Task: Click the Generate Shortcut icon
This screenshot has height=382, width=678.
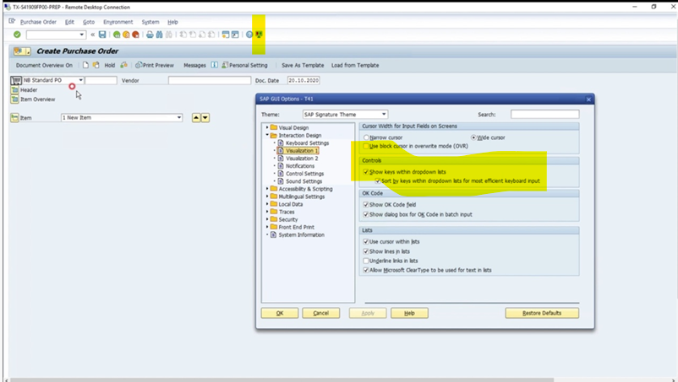Action: click(x=235, y=35)
